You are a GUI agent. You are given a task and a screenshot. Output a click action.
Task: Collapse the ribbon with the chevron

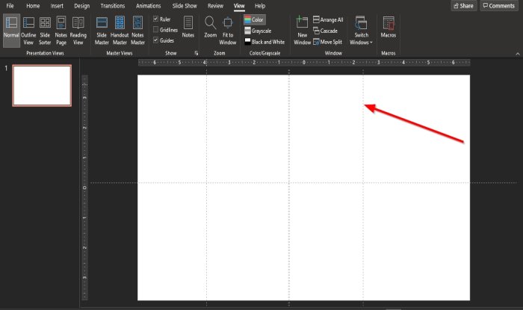[x=518, y=54]
